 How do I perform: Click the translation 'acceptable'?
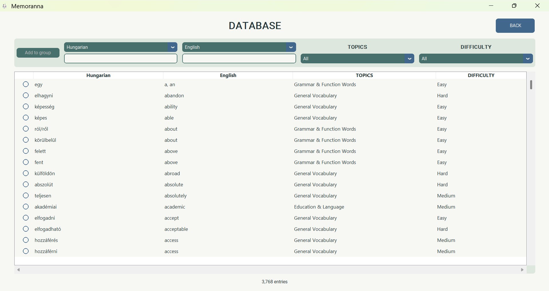176,229
